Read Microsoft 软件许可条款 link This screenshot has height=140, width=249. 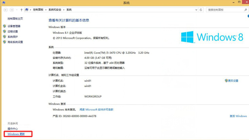point(96,109)
